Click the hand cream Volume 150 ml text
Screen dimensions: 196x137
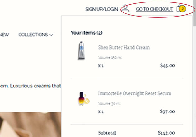(110, 58)
